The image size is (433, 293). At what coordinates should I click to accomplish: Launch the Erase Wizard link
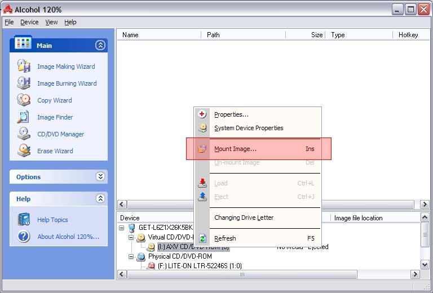pos(55,151)
